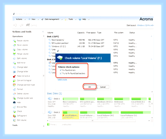The height and width of the screenshot is (139, 166).
Task: Sort by the Free space column header
Action: click(x=91, y=33)
